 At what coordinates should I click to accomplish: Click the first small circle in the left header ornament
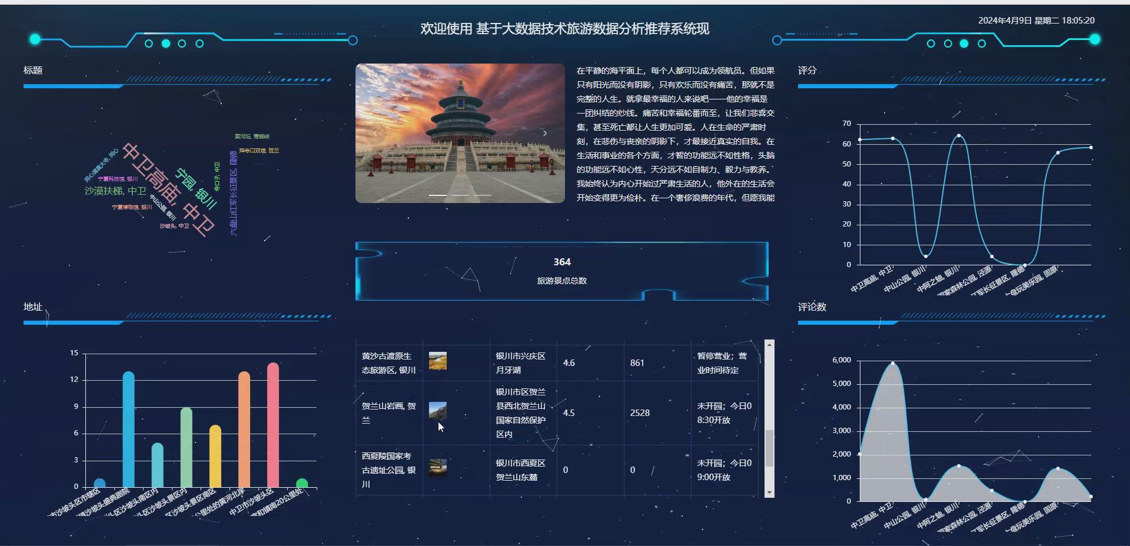[148, 44]
